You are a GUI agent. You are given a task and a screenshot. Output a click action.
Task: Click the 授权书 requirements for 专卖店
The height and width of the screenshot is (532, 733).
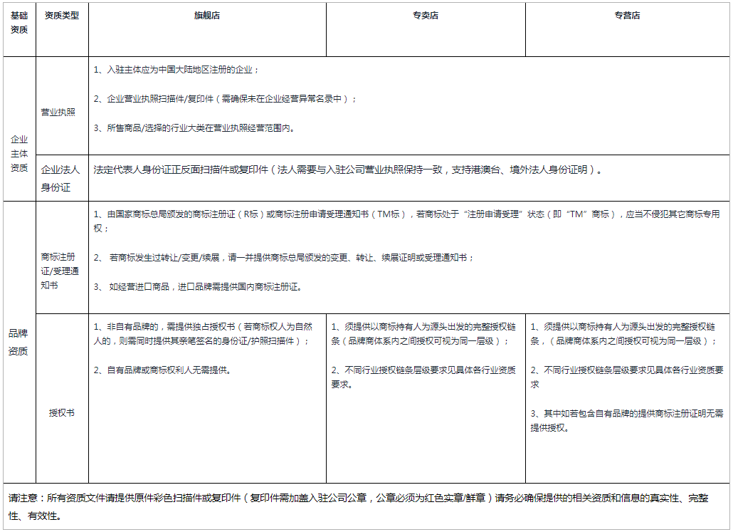point(424,349)
